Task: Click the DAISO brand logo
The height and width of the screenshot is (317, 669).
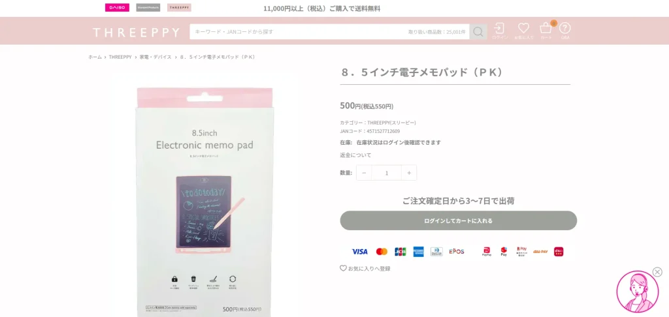Action: pyautogui.click(x=118, y=8)
